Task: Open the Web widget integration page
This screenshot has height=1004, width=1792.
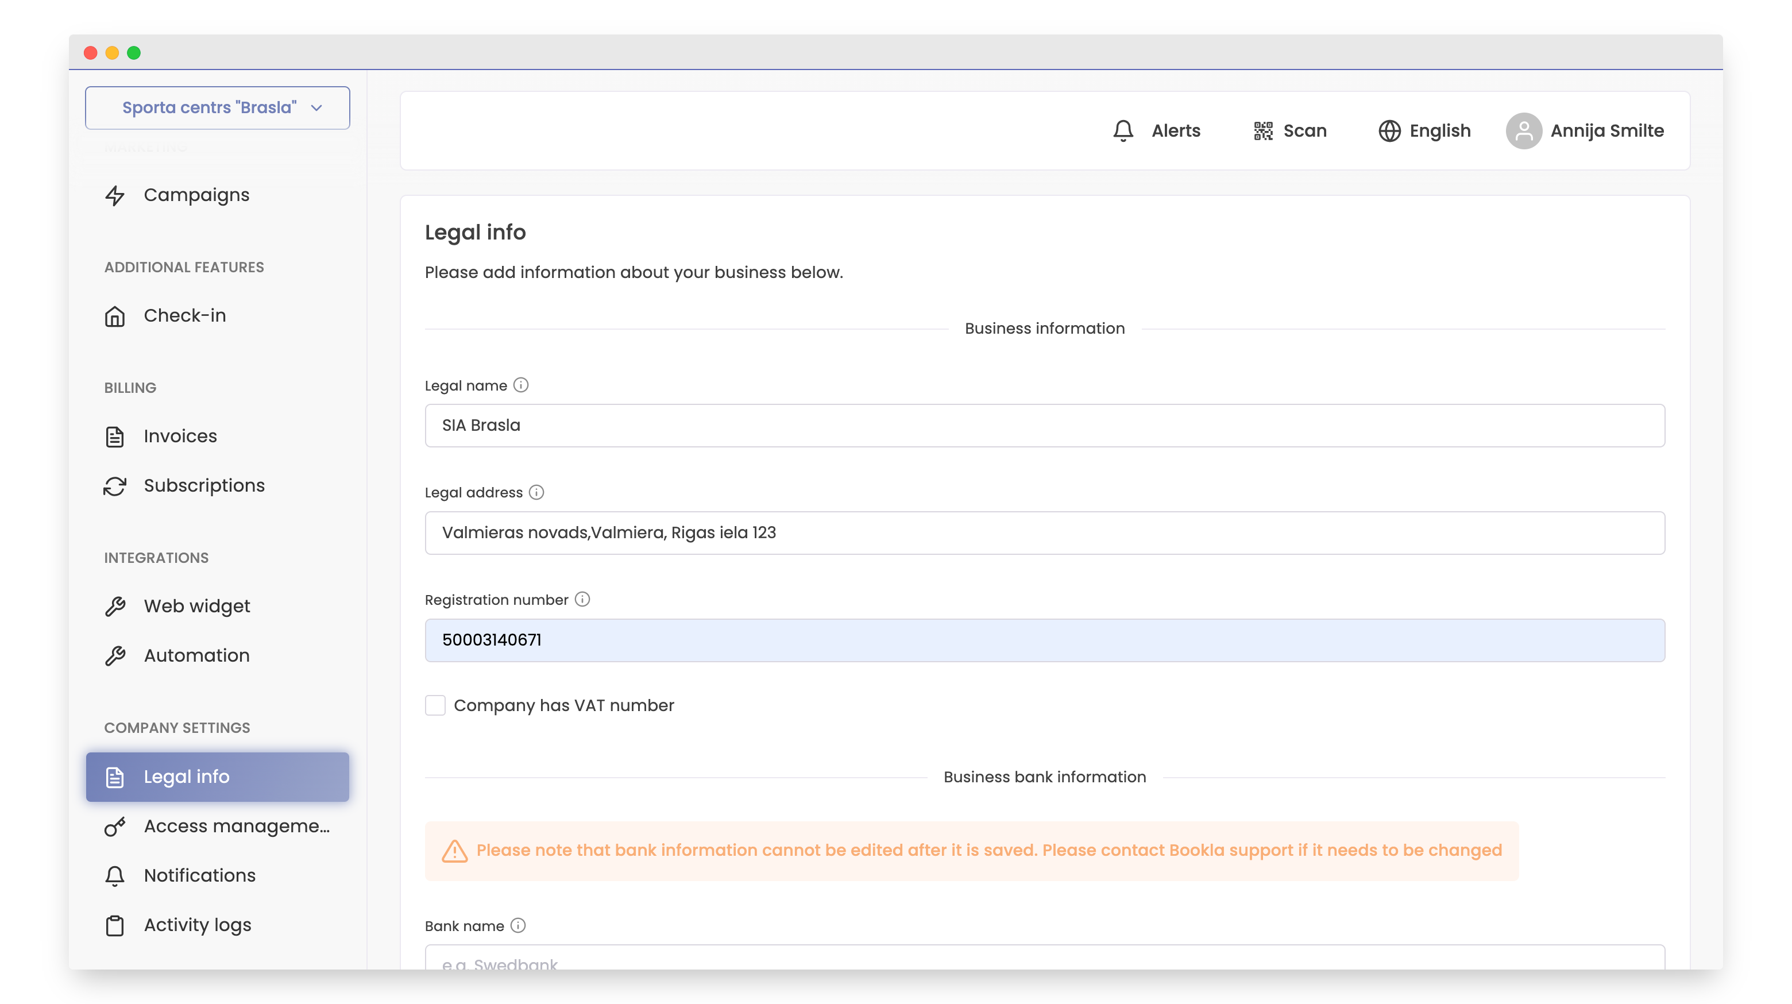Action: pyautogui.click(x=196, y=606)
